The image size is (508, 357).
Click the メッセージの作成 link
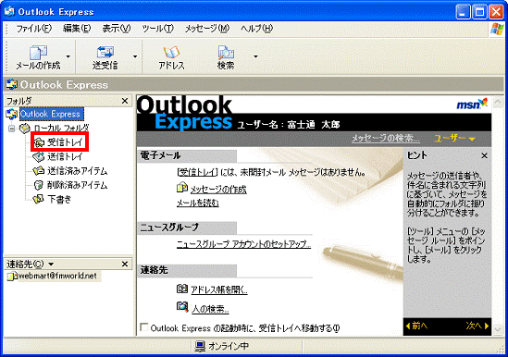218,190
